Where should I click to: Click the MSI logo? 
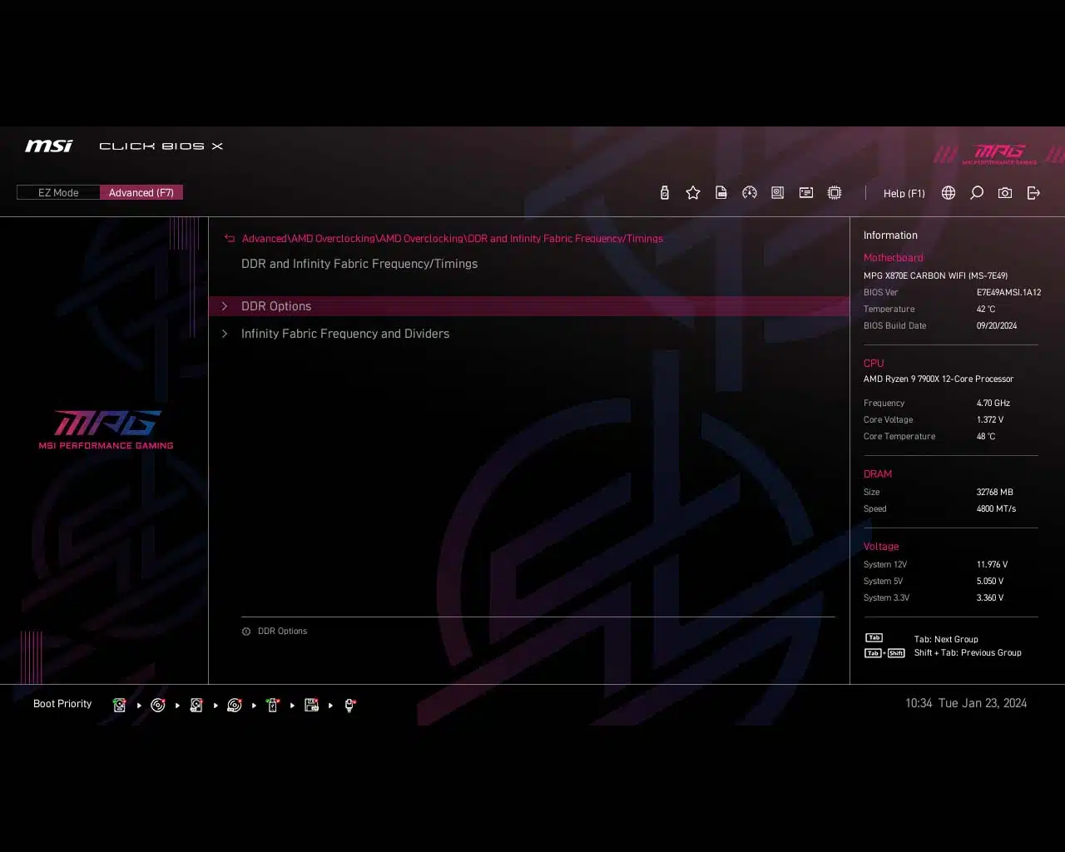point(49,146)
